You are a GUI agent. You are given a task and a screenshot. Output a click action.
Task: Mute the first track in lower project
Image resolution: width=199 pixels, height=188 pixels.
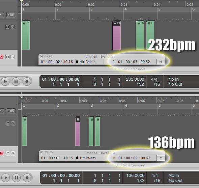tap(8, 123)
